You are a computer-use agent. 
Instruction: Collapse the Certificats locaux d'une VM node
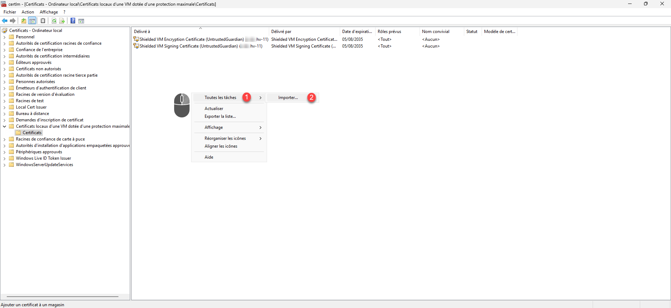[x=4, y=126]
